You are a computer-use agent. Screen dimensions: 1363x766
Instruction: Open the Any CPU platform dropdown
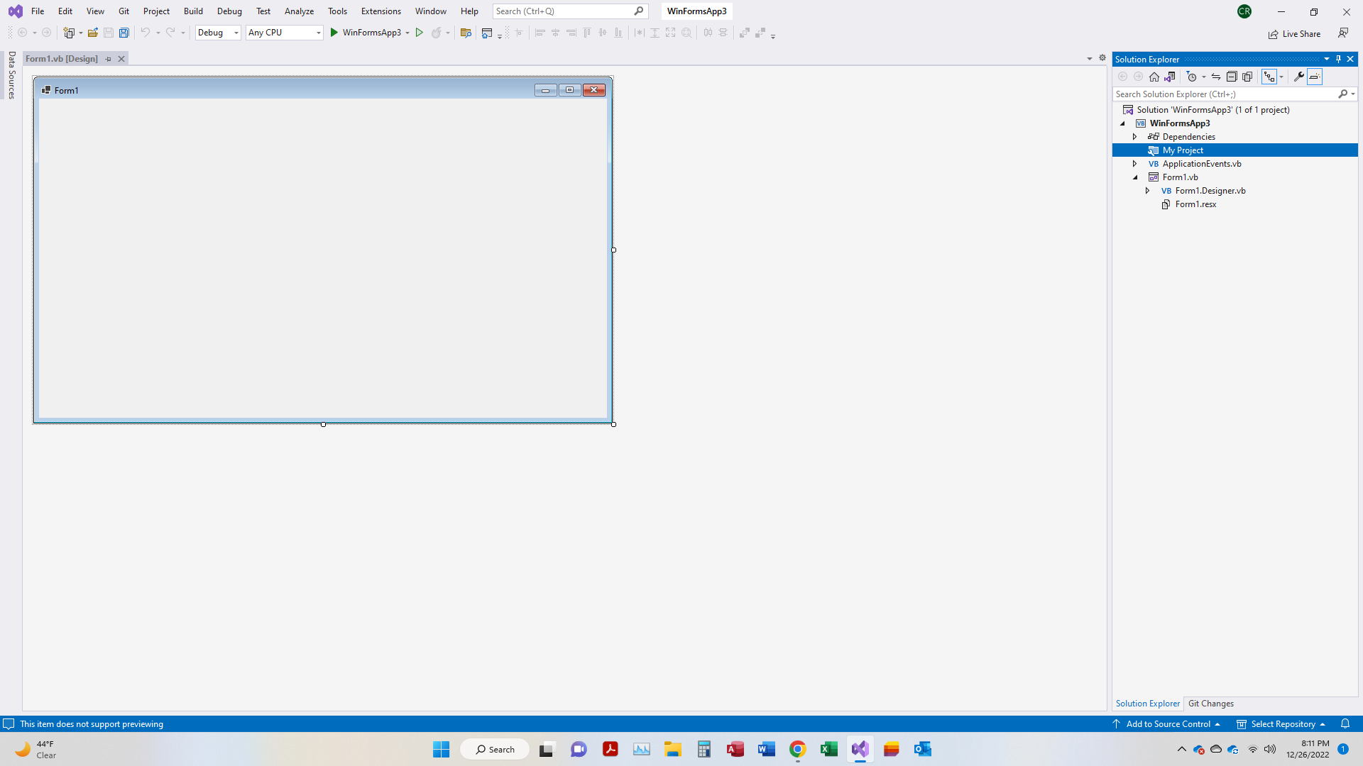pos(285,33)
